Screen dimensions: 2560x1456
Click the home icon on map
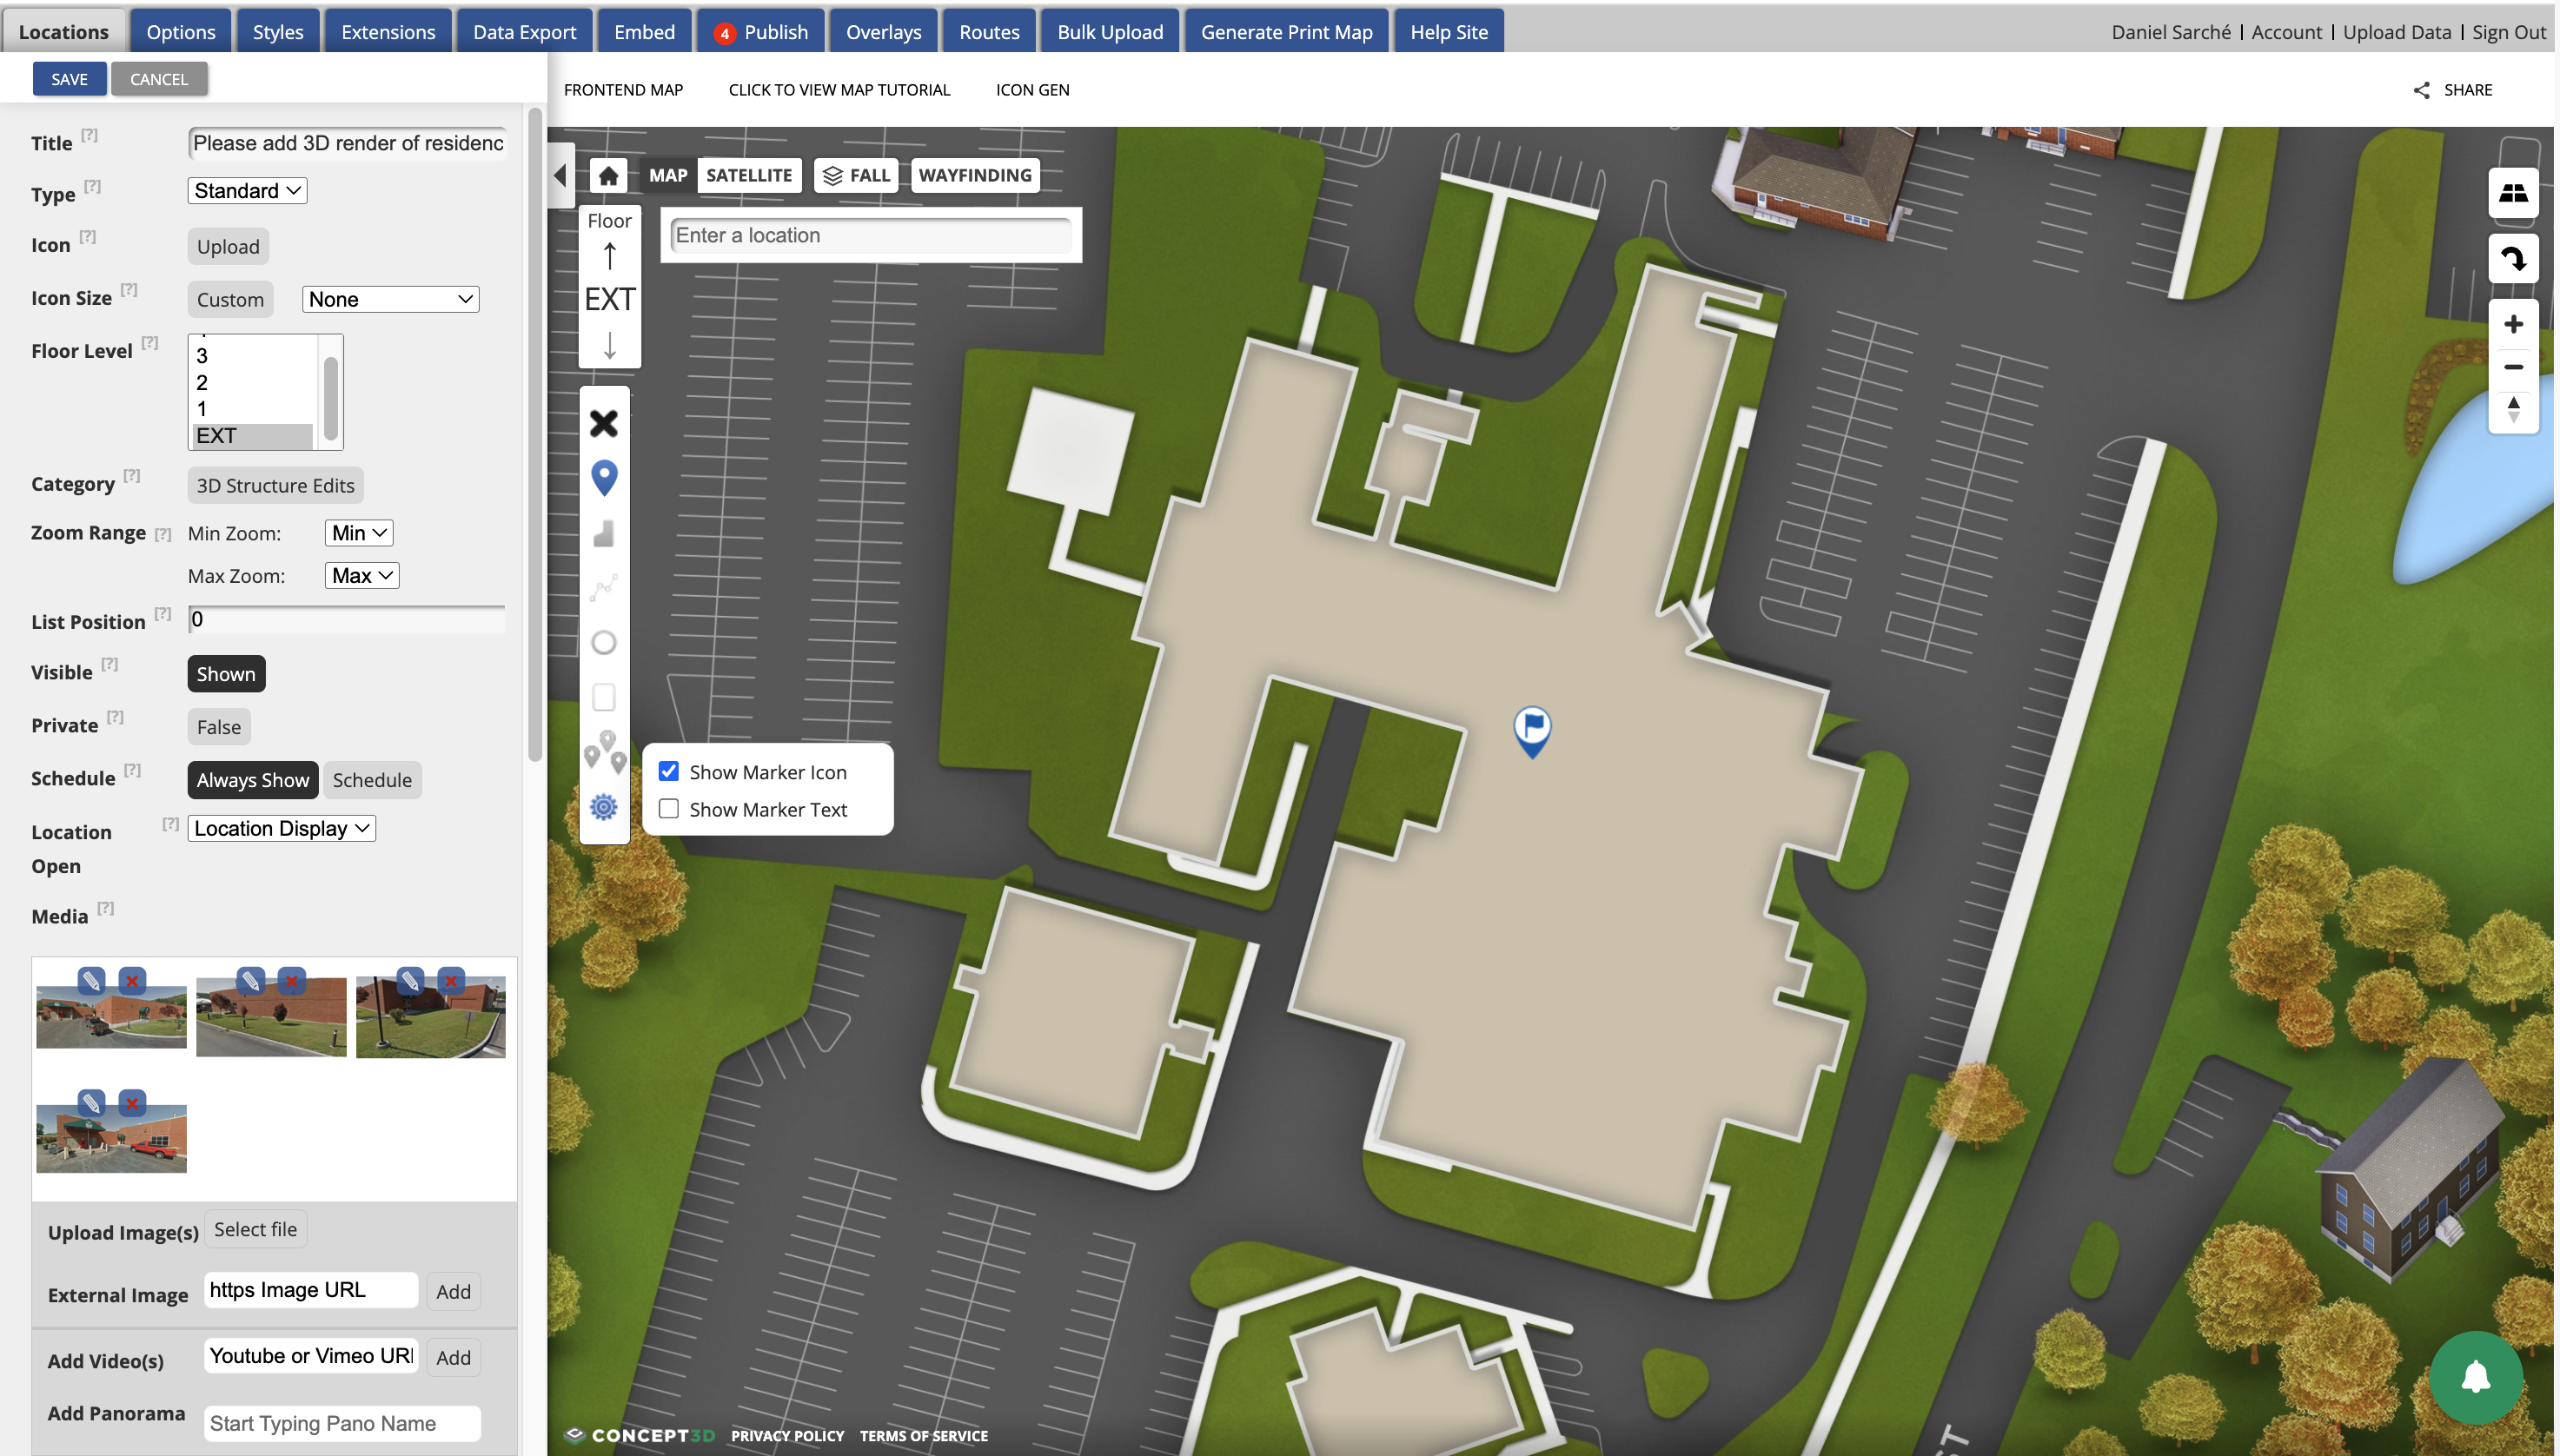[x=608, y=175]
